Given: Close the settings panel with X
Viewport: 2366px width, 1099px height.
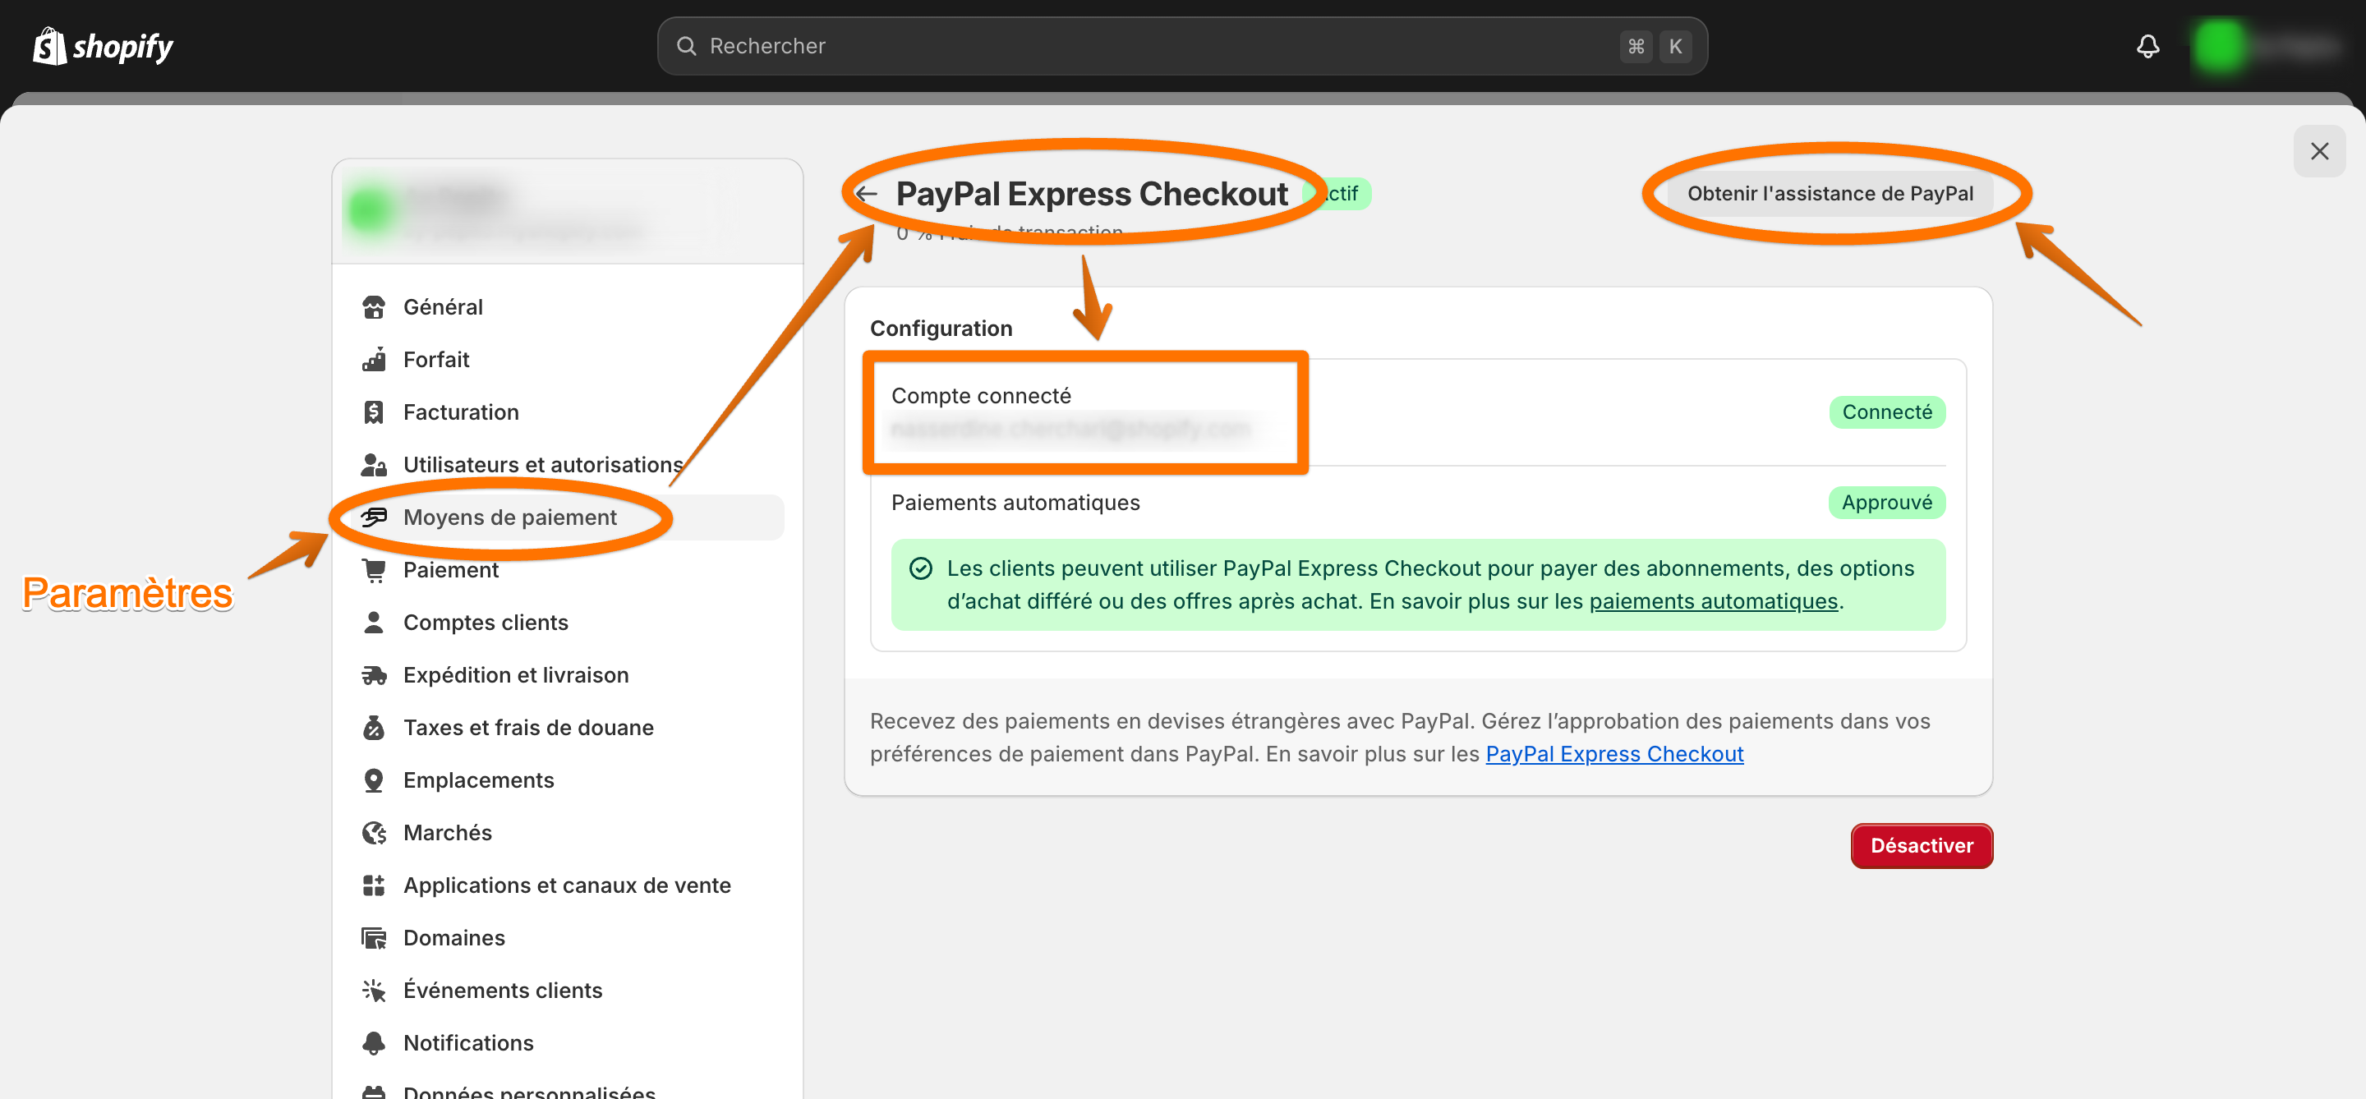Looking at the screenshot, I should (2319, 151).
